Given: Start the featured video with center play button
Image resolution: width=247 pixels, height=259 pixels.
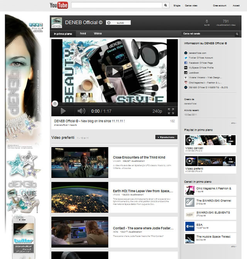Looking at the screenshot, I should [x=114, y=71].
